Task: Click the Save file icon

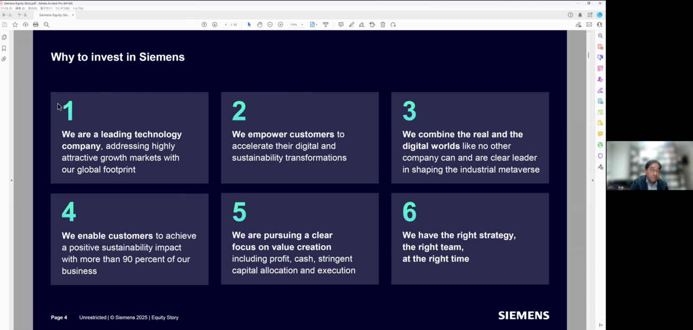Action: click(4, 24)
